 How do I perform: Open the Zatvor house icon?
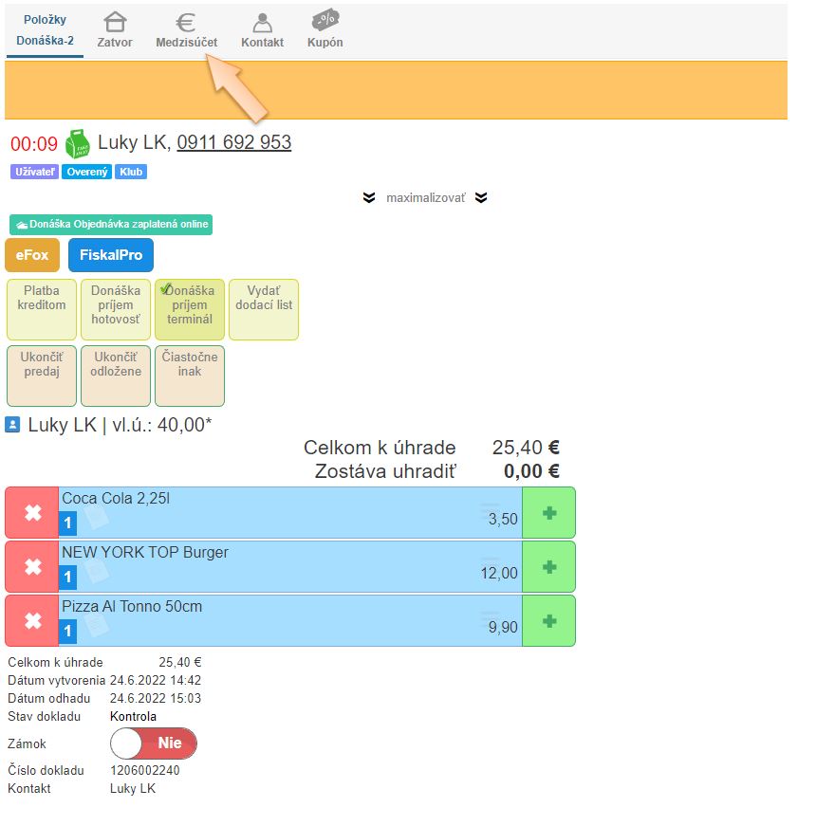[x=115, y=23]
